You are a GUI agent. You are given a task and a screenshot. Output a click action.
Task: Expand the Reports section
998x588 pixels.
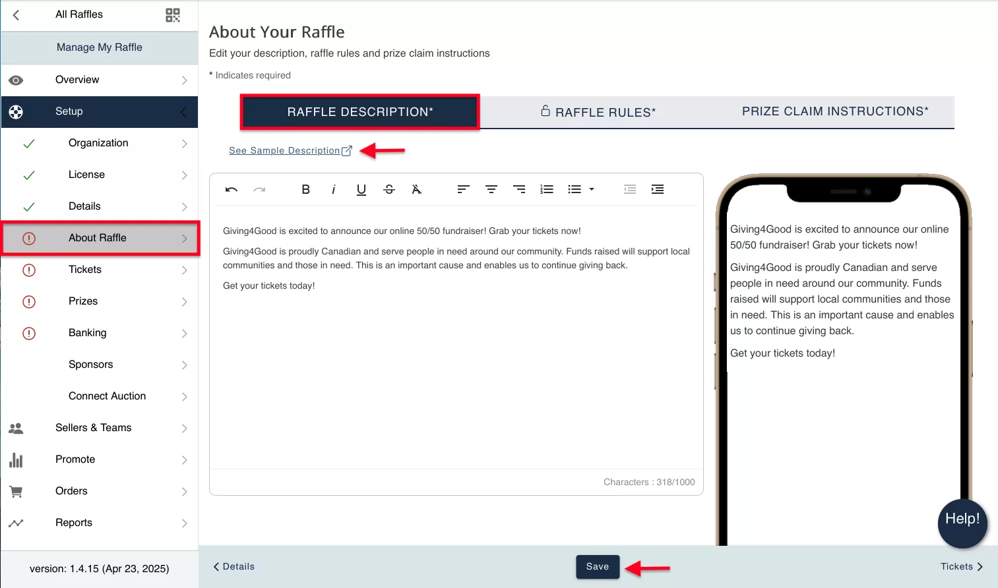(x=99, y=523)
